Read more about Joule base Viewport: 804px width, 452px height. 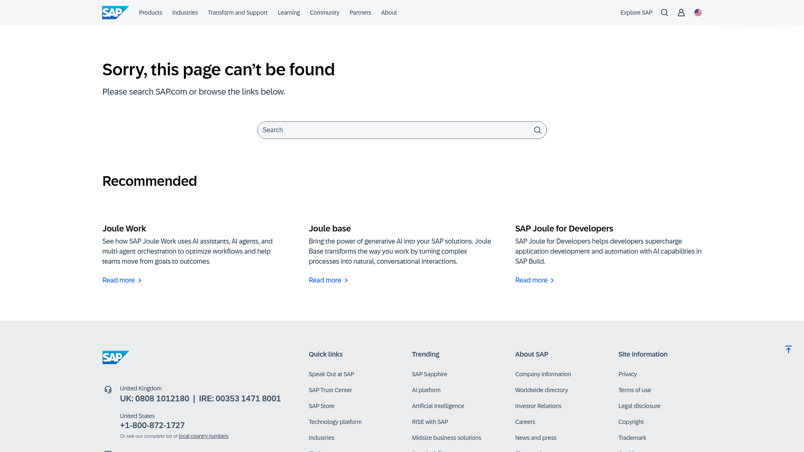tap(328, 280)
